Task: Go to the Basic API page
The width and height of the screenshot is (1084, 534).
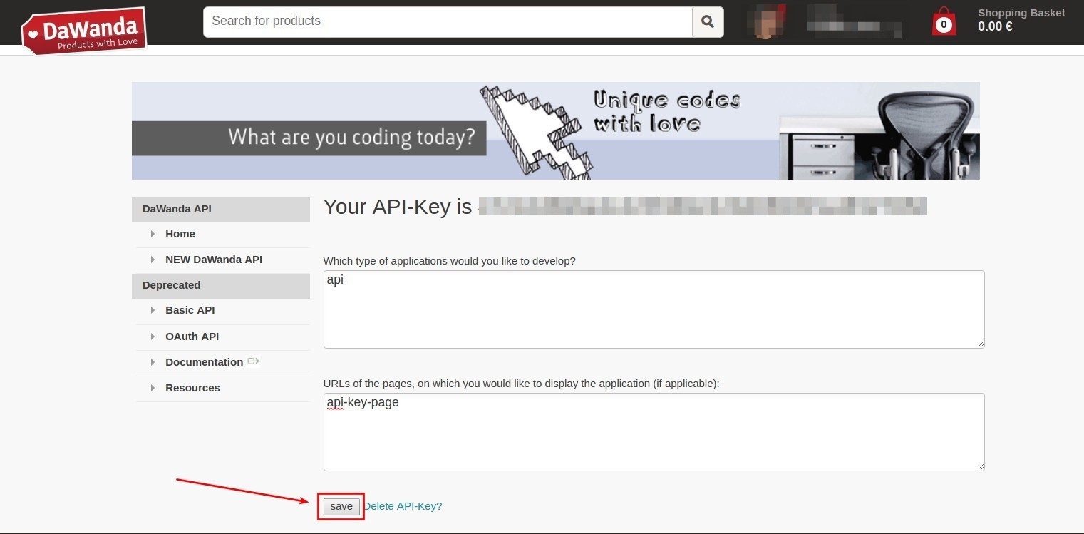Action: click(190, 310)
